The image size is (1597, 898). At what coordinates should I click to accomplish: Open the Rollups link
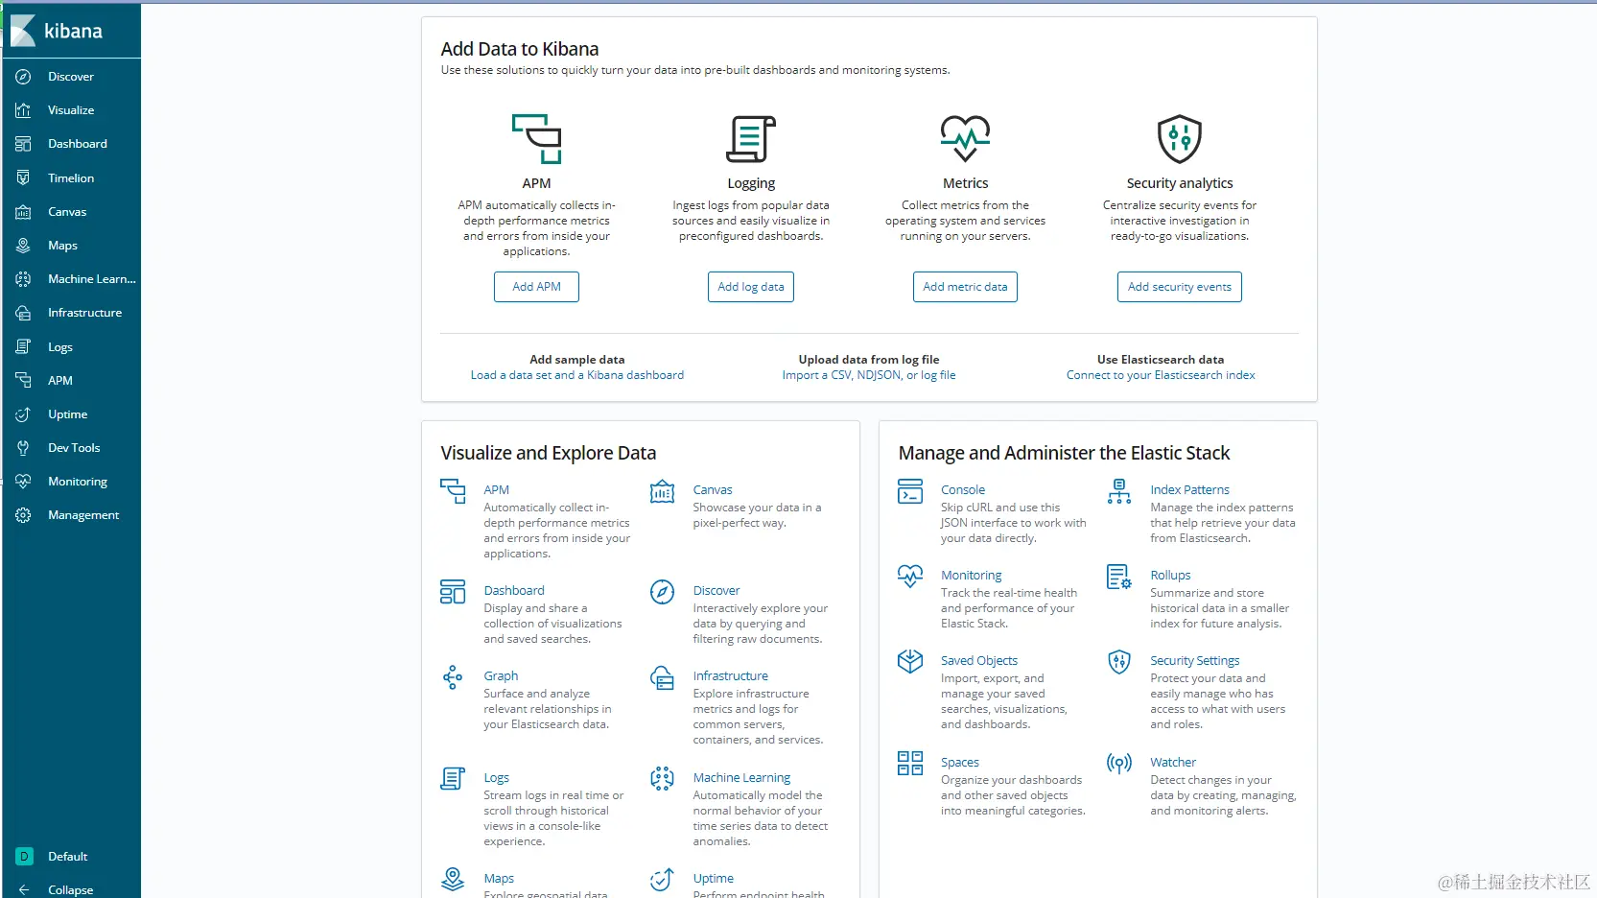(1170, 576)
